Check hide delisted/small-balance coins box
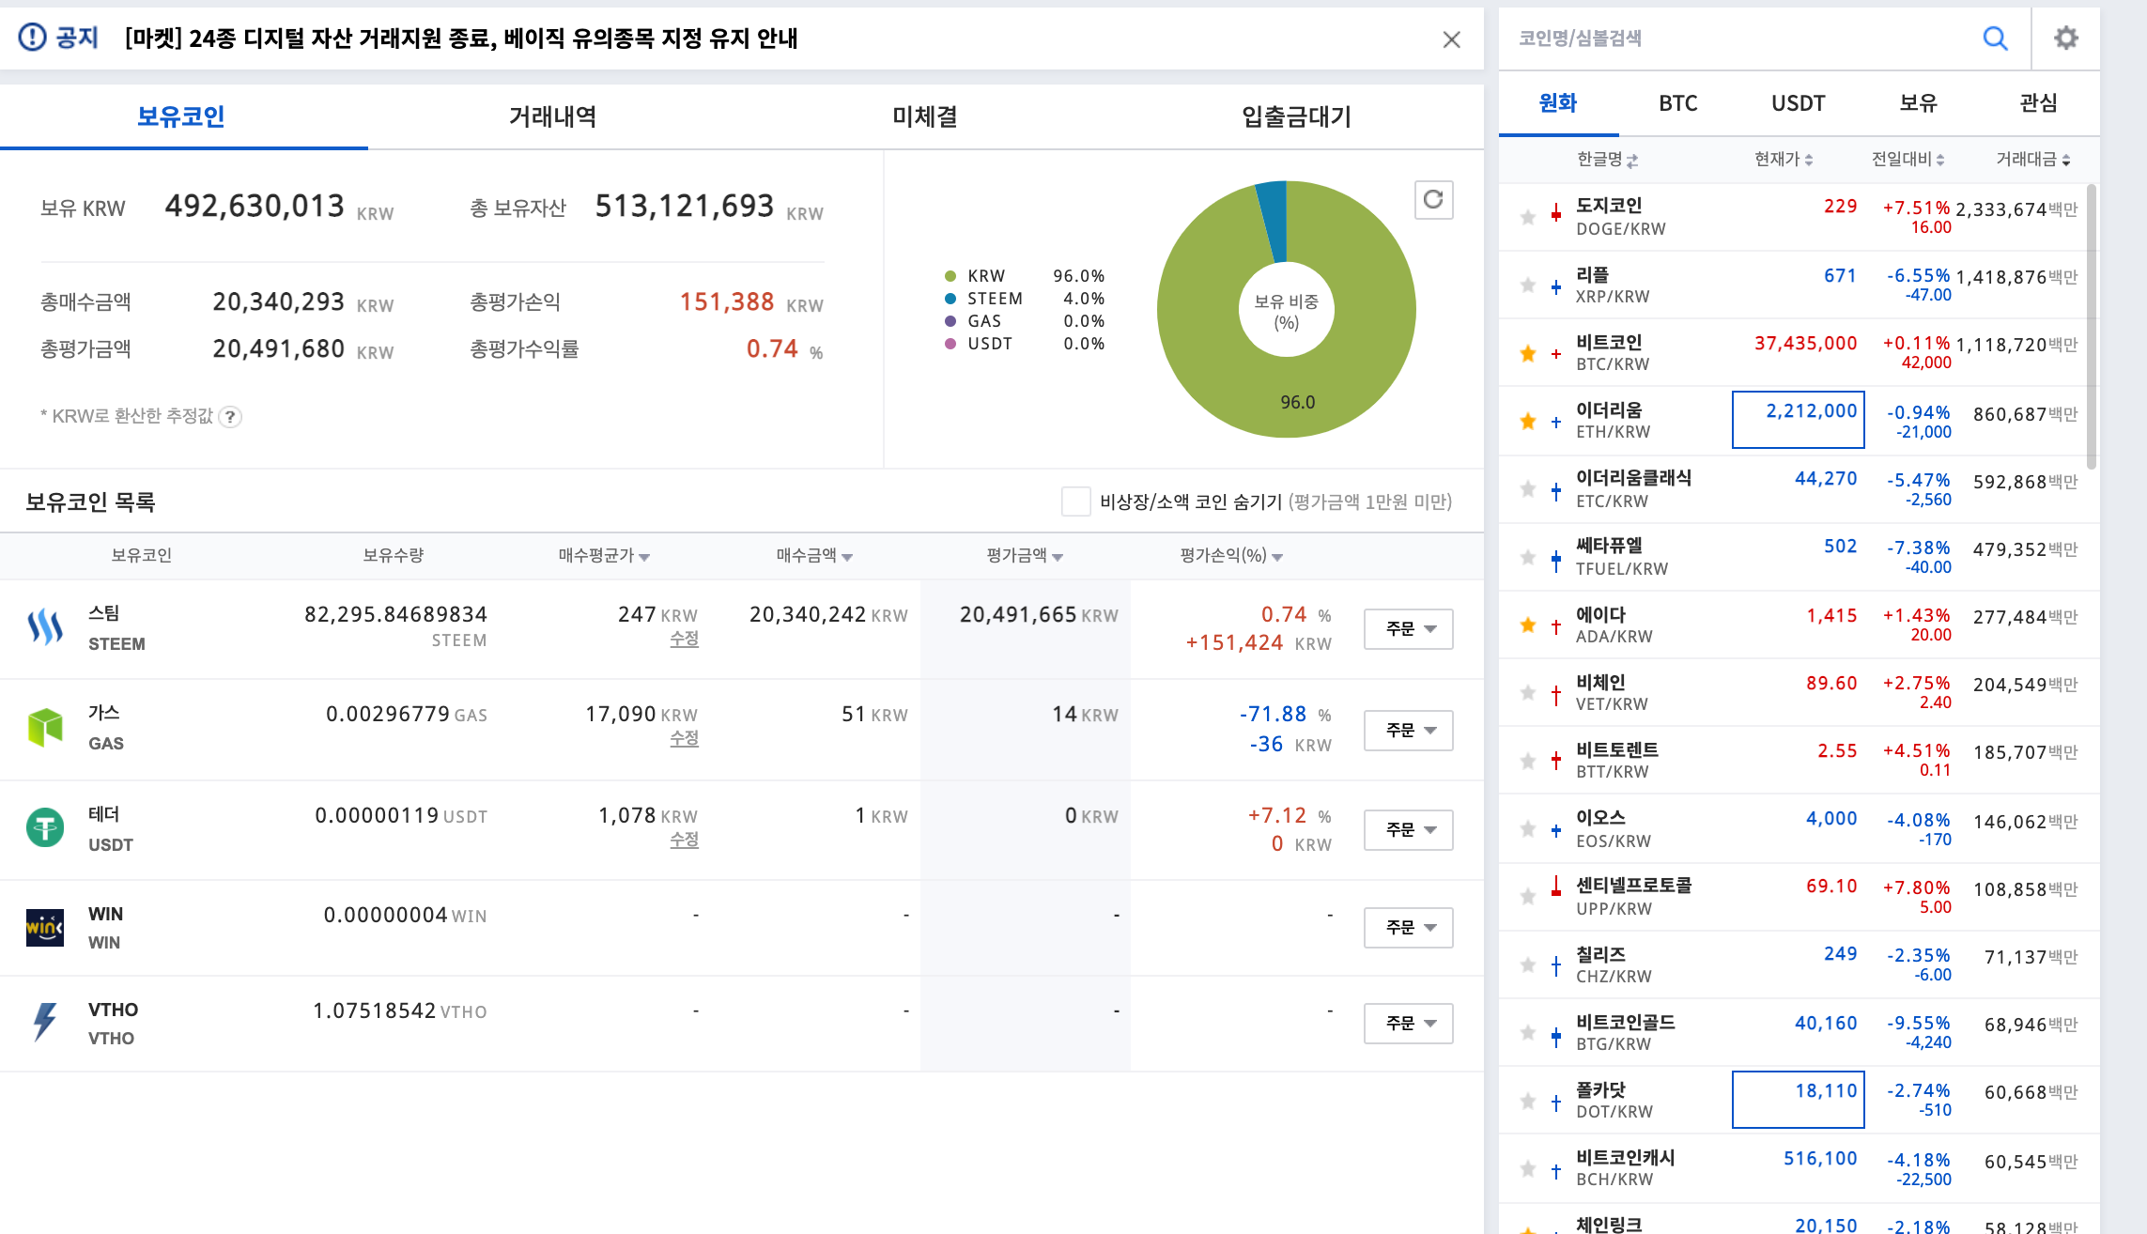Viewport: 2147px width, 1234px height. (1075, 501)
